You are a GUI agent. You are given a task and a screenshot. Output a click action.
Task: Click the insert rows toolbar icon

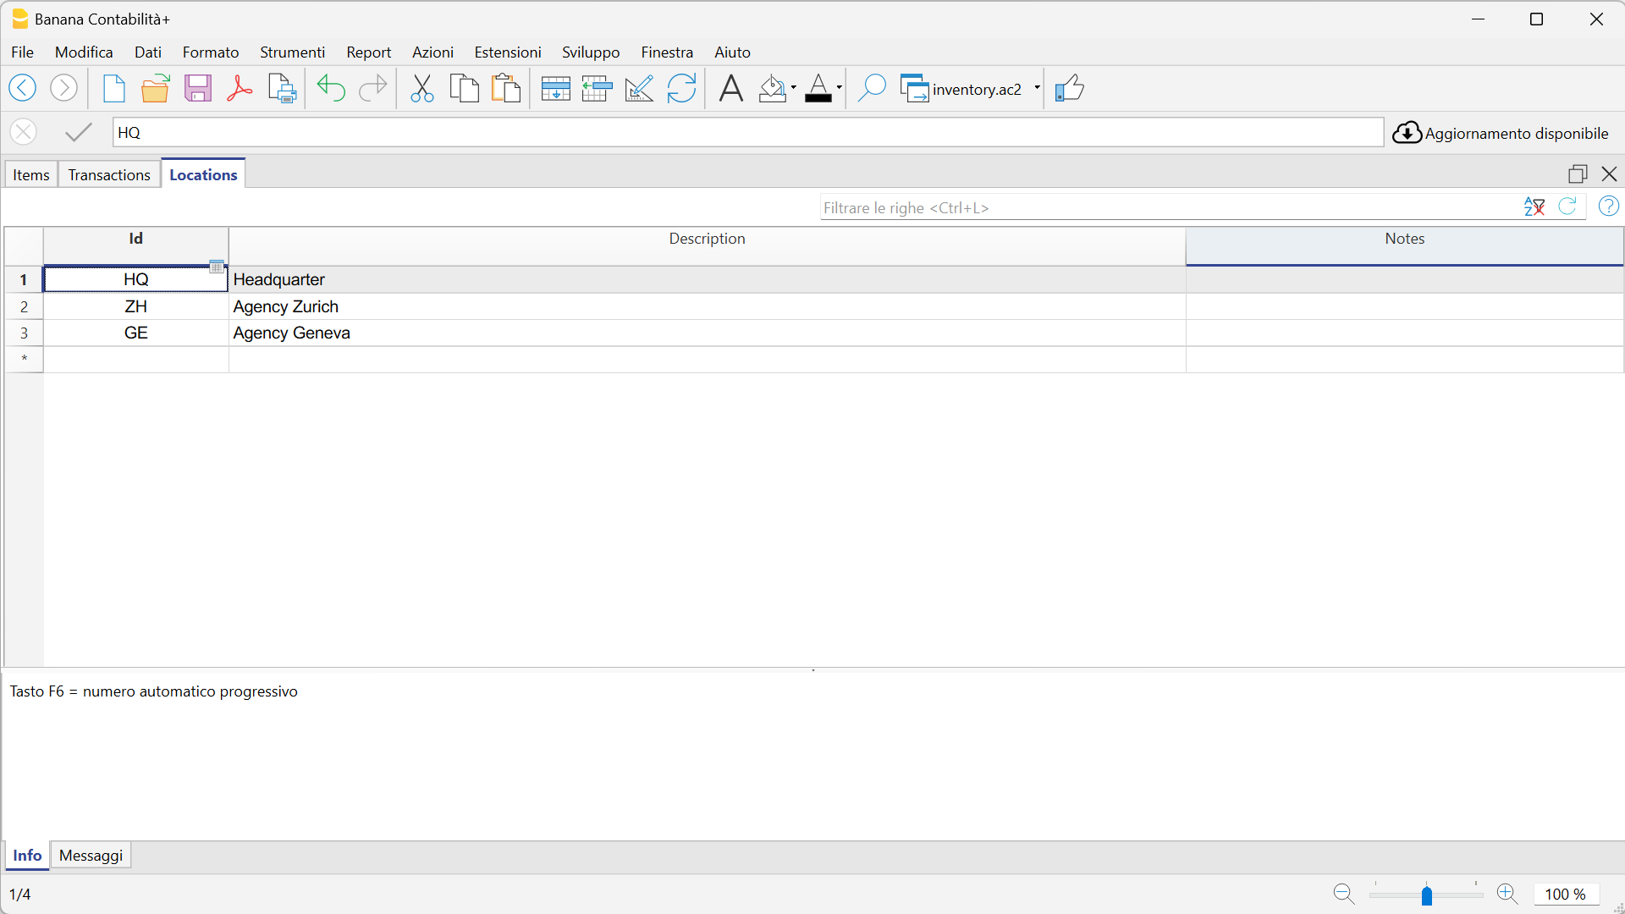[x=555, y=88]
